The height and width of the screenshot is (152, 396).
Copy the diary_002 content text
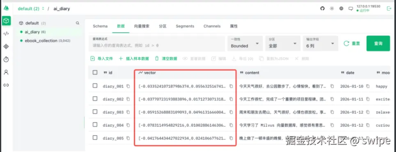coord(332,99)
